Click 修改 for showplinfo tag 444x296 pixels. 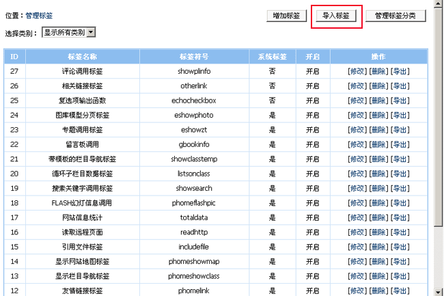(357, 71)
